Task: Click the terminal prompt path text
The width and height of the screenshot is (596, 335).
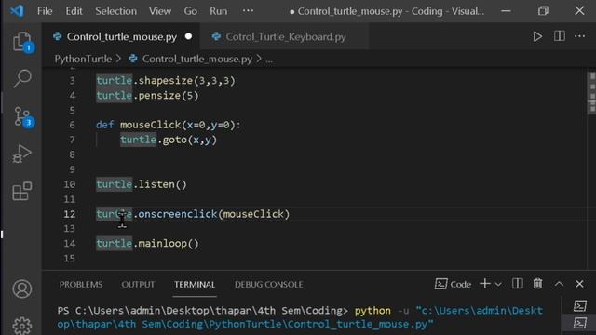Action: click(x=202, y=311)
